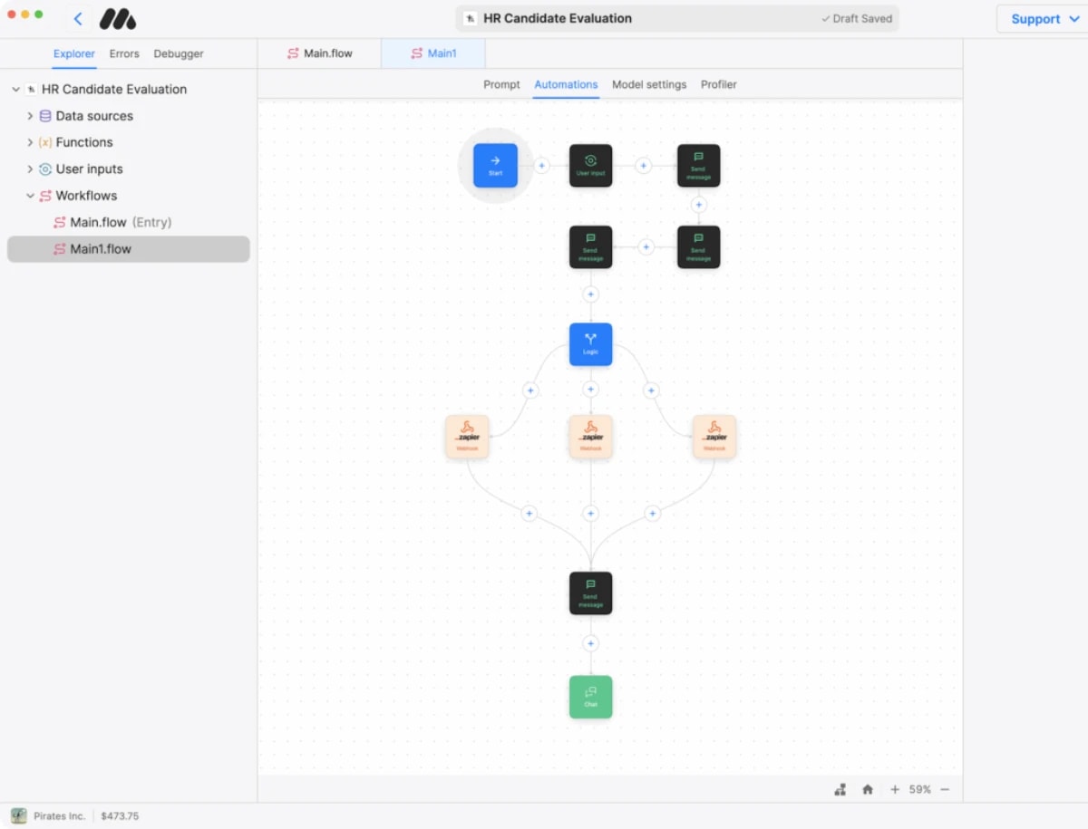Click the home icon to recenter the canvas
The image size is (1088, 829).
(x=868, y=789)
